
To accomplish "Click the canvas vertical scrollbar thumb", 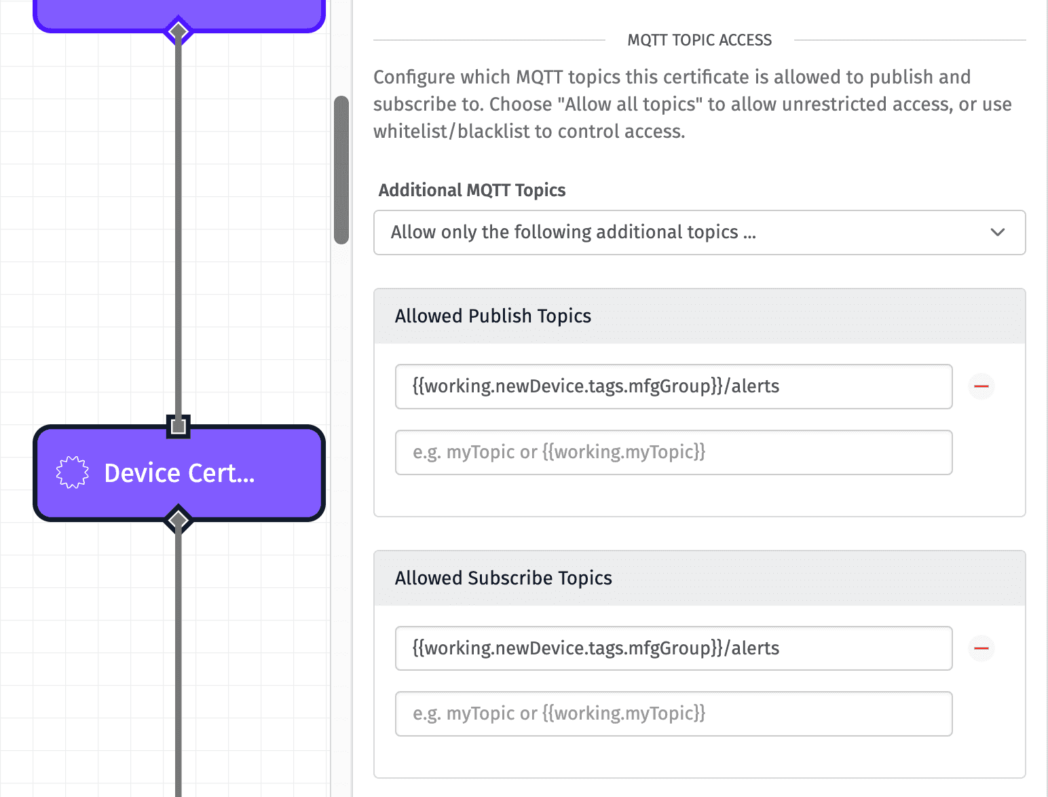I will (341, 170).
